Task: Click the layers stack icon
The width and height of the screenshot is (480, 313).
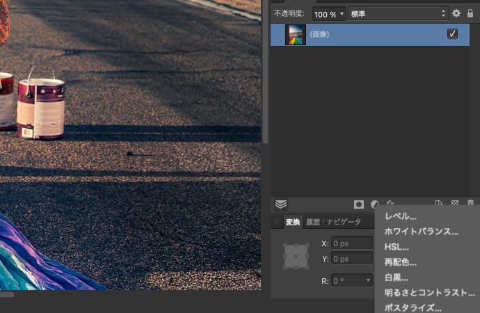Action: click(280, 204)
